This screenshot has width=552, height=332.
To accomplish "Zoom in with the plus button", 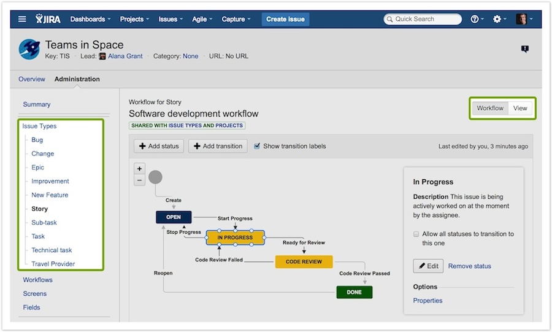I will (139, 168).
